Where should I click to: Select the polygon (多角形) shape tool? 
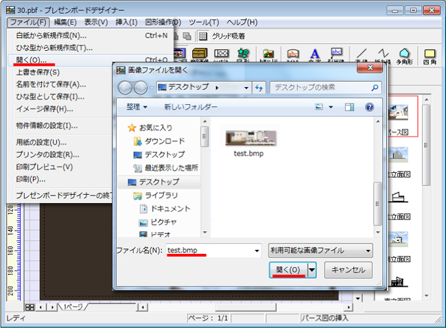[x=405, y=55]
